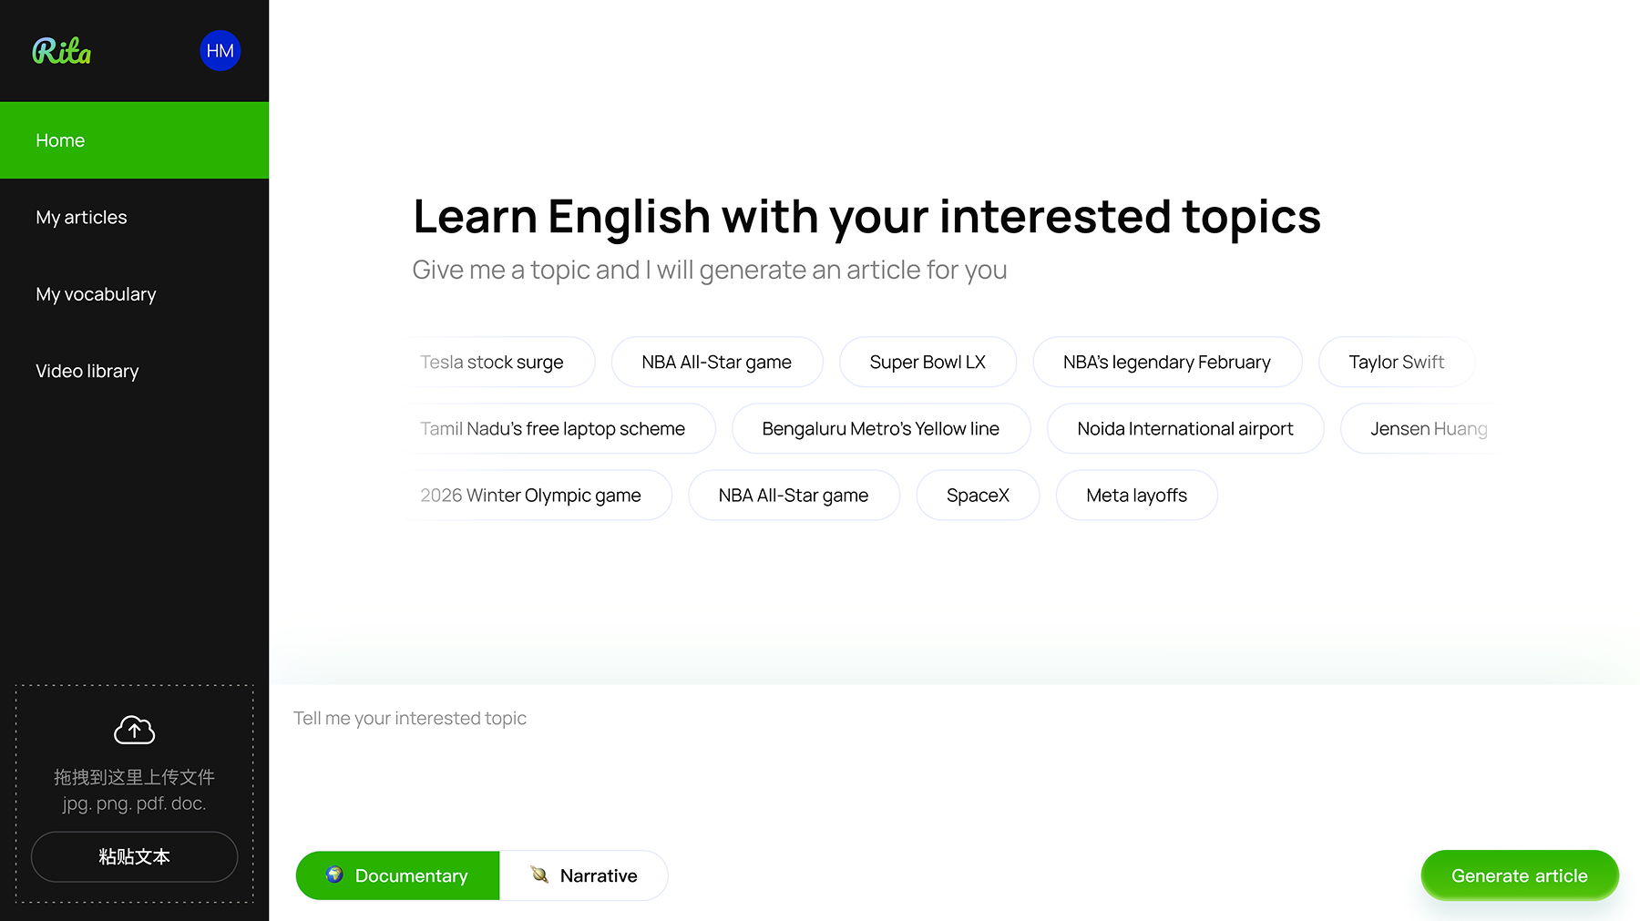This screenshot has width=1640, height=921.
Task: Click the file upload drop zone
Action: (x=134, y=793)
